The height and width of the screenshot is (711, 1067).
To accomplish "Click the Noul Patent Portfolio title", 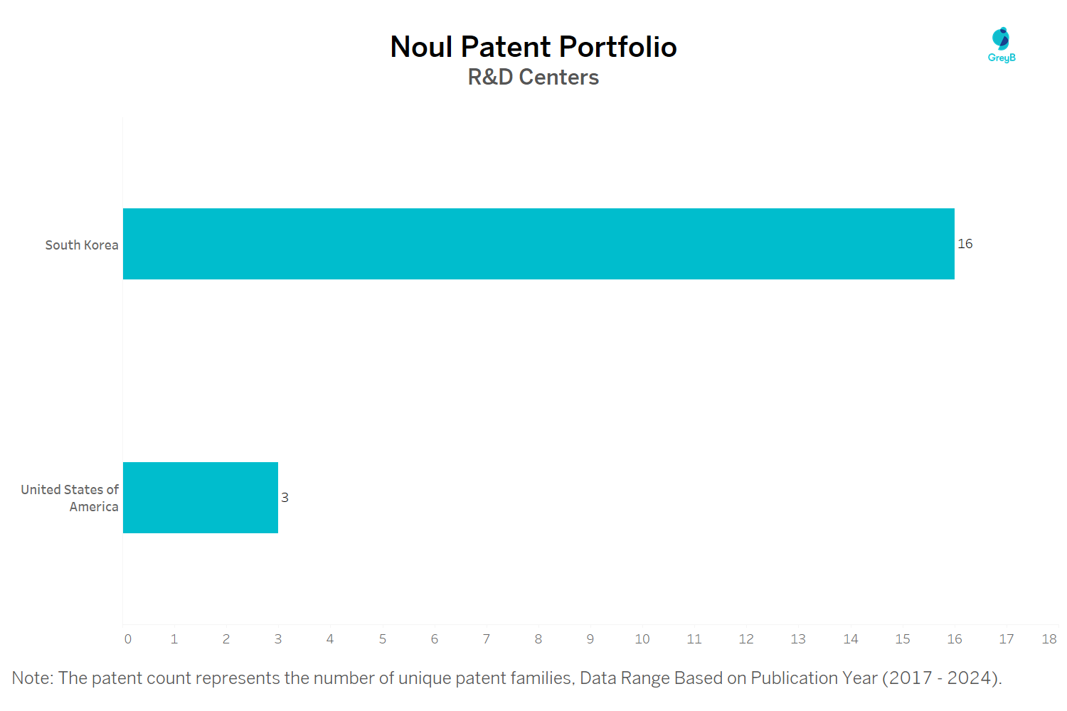I will [x=533, y=47].
